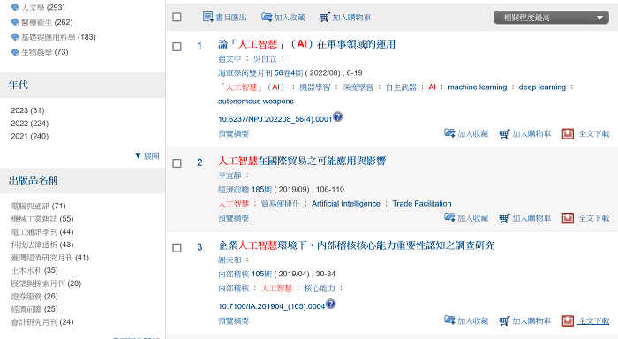This screenshot has height=339, width=618.
Task: Check the checkbox for result 2
Action: [x=177, y=163]
